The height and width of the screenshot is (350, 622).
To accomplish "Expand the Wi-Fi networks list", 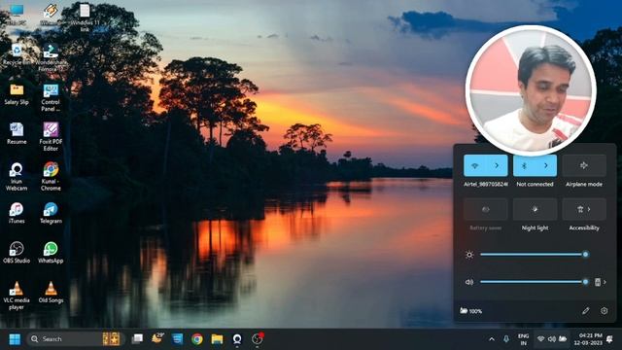I will pyautogui.click(x=497, y=165).
